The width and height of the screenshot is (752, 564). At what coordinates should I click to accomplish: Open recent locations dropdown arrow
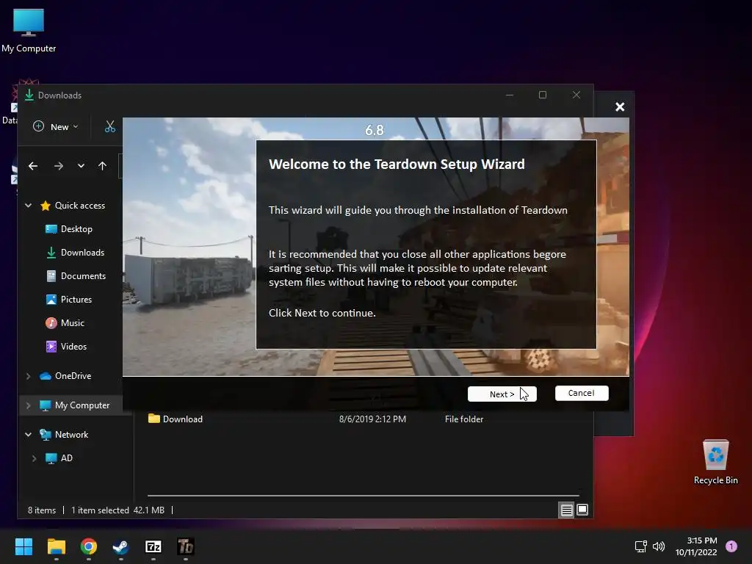coord(81,166)
